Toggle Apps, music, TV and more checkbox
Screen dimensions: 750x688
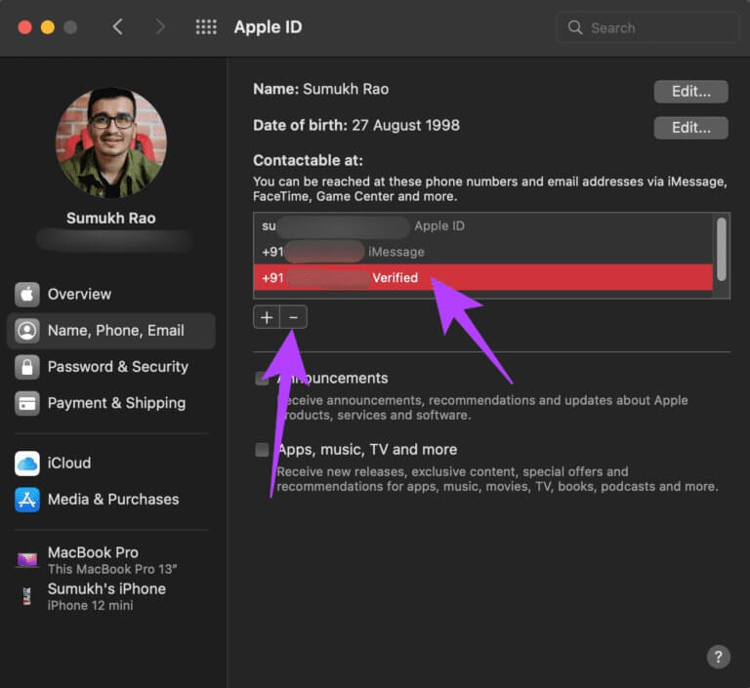pyautogui.click(x=262, y=450)
